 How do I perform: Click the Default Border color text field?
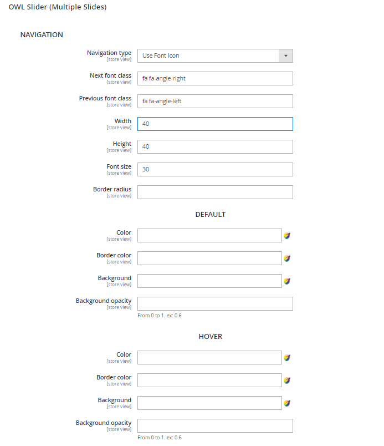(209, 259)
